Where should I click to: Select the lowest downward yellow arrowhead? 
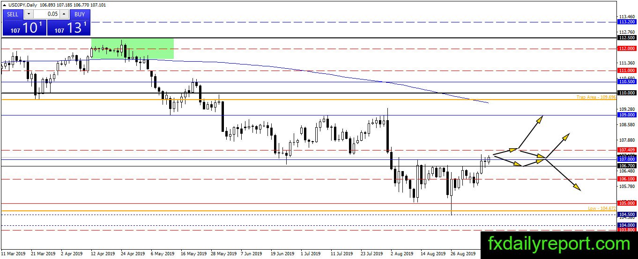tap(577, 187)
